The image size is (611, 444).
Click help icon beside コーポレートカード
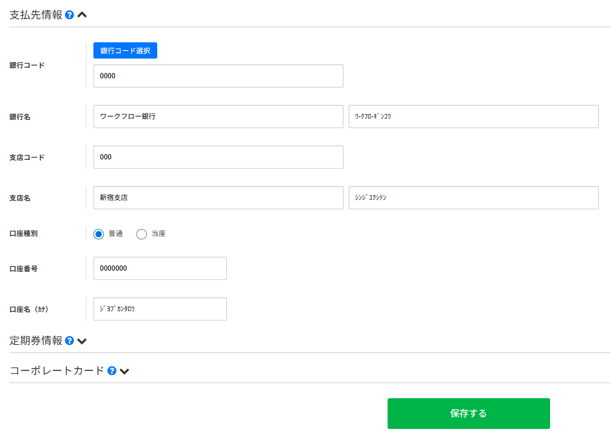point(112,371)
